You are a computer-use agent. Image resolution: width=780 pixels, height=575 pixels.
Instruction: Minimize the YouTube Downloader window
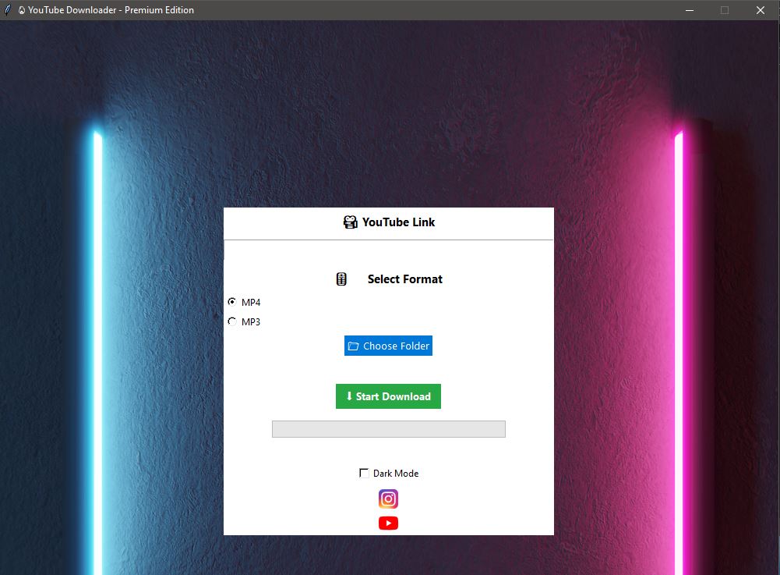point(690,10)
